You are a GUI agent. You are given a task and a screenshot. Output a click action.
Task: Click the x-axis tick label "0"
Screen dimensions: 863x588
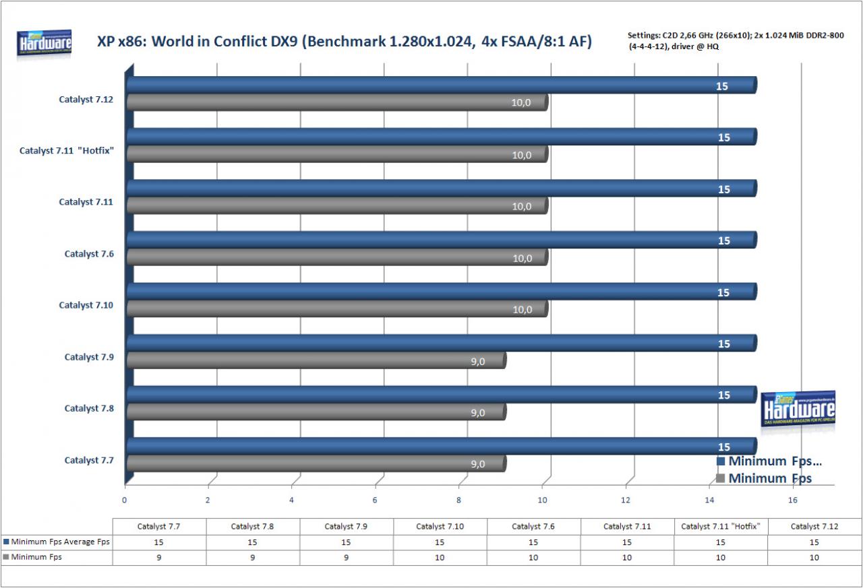coord(124,500)
